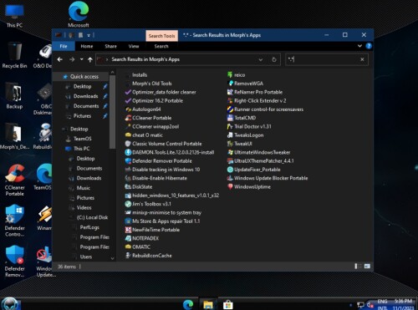Open TotalCMD result
The image size is (418, 310).
pos(242,118)
